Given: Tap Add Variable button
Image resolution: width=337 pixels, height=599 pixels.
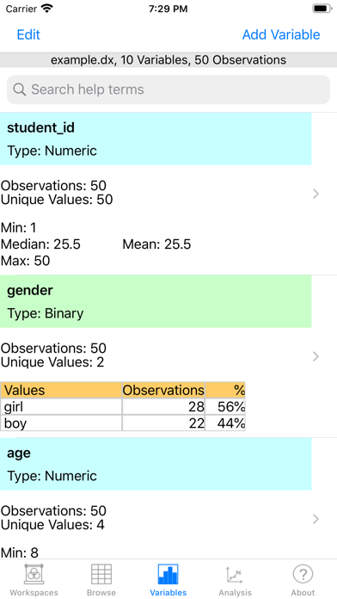Looking at the screenshot, I should point(281,34).
